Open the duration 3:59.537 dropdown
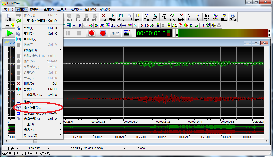The image size is (273, 157). tap(48, 148)
